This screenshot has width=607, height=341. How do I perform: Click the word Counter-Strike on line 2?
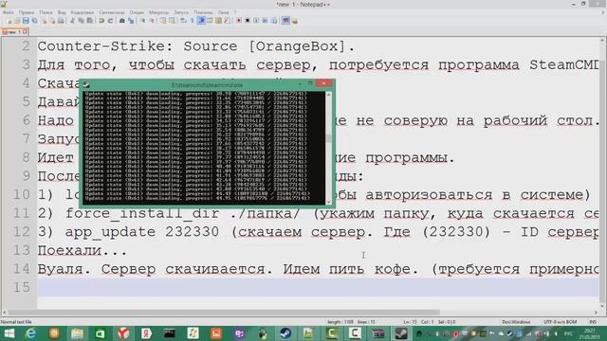pos(105,46)
